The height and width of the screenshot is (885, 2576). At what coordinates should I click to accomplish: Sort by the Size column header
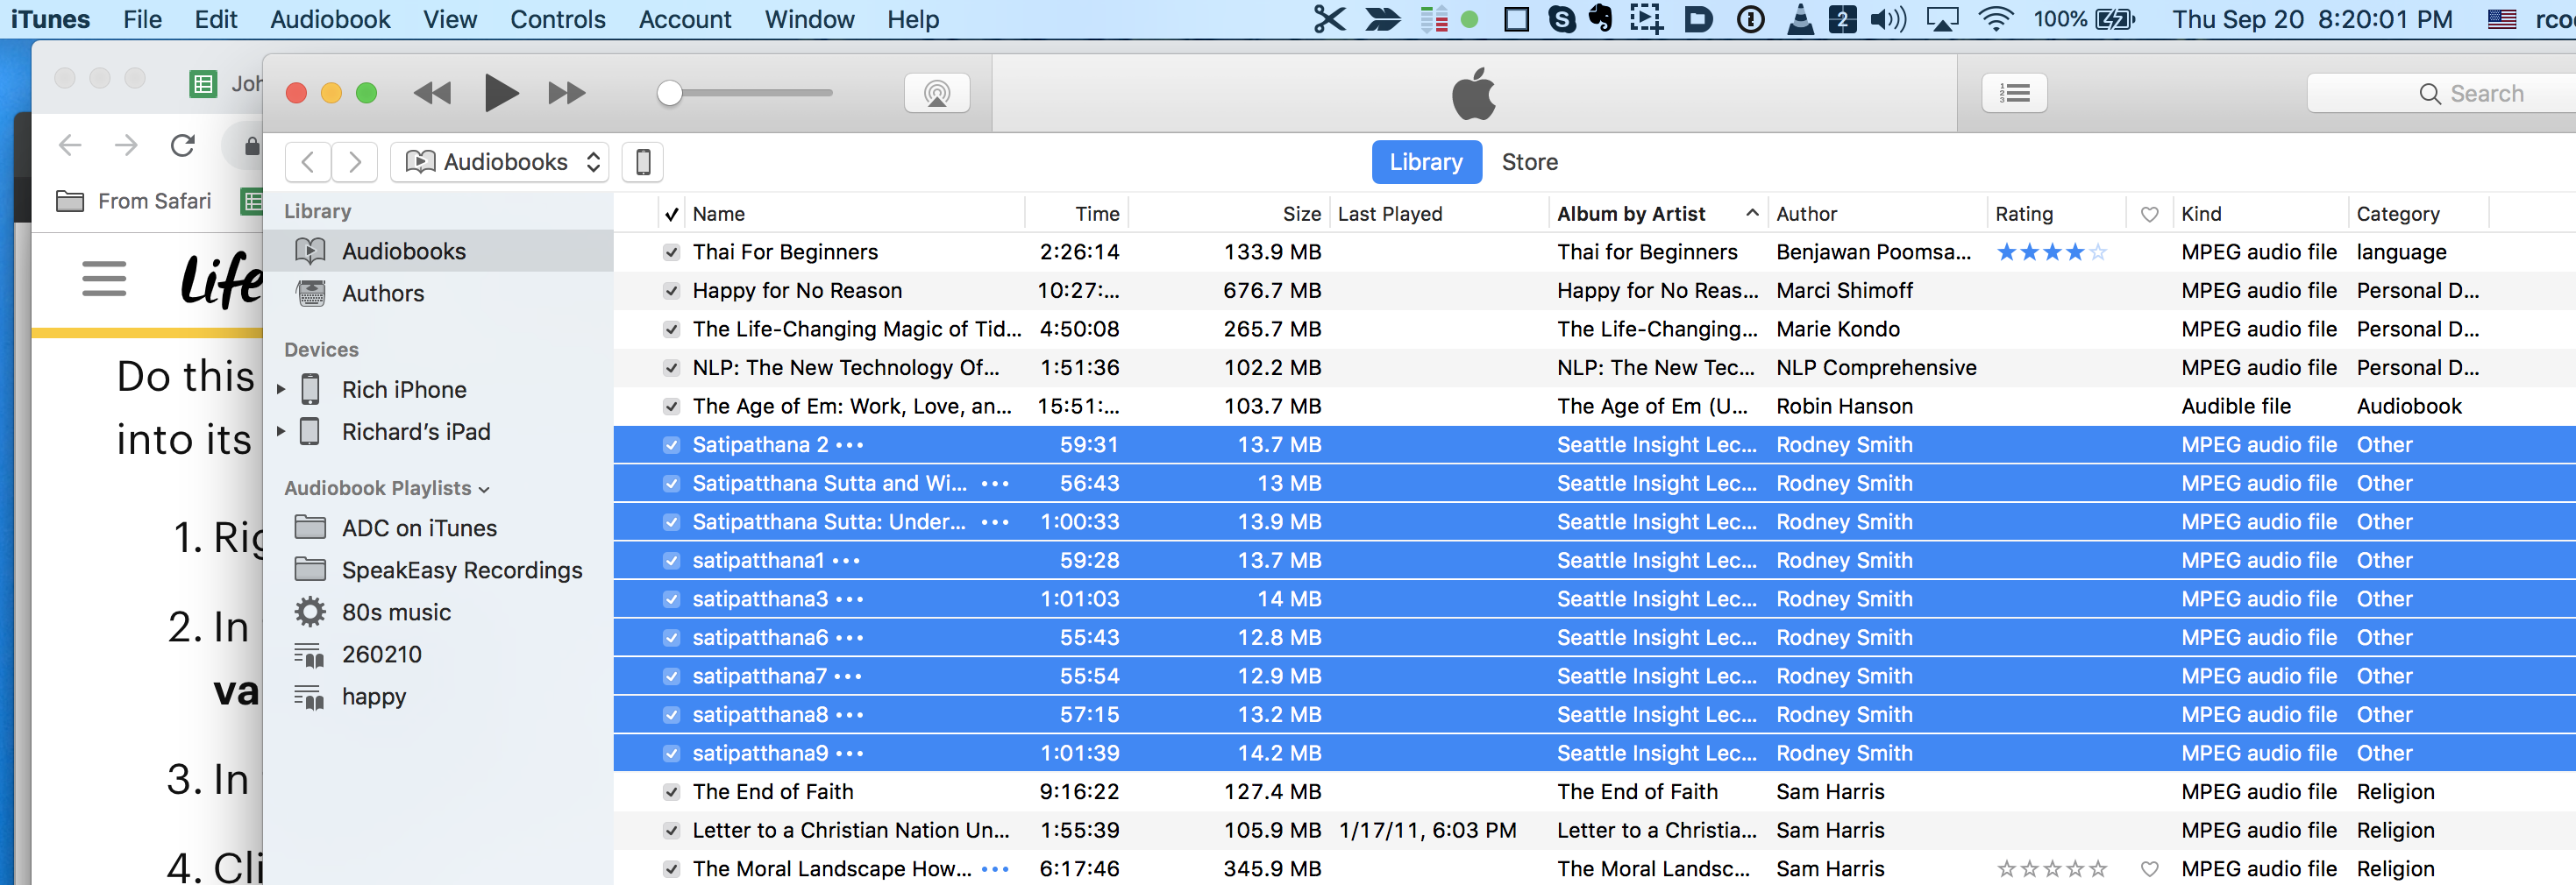pyautogui.click(x=1229, y=214)
